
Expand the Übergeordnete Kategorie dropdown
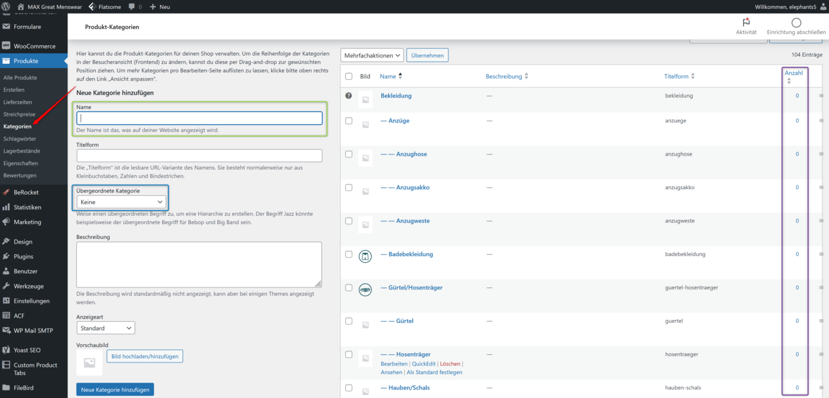click(x=121, y=202)
